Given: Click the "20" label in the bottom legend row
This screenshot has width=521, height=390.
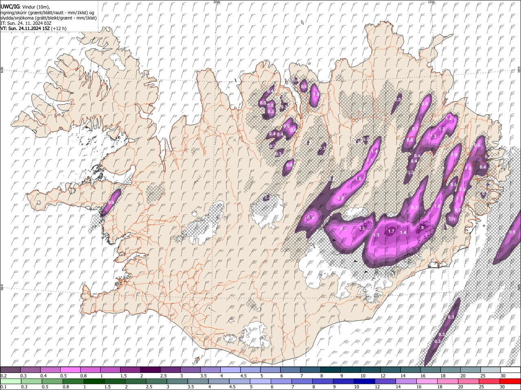Looking at the screenshot, I should pos(460,387).
